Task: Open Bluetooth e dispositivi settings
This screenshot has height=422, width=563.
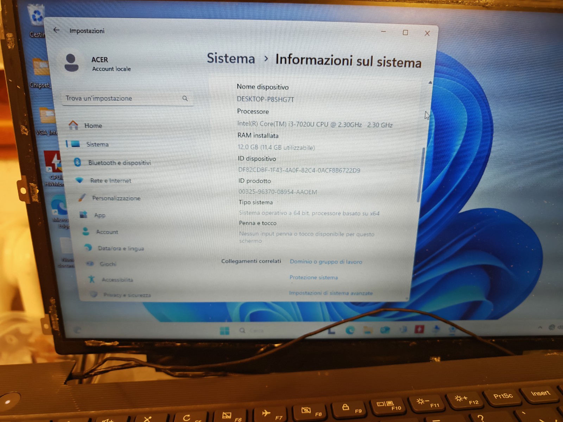Action: [x=120, y=162]
